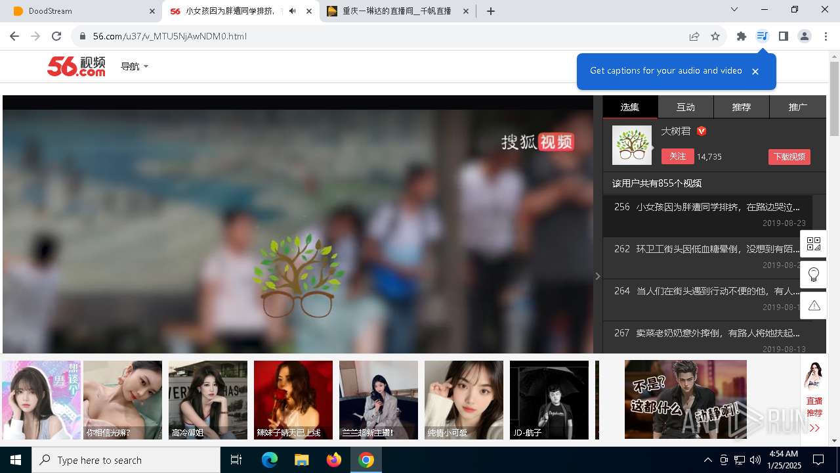Close the 56.com video tab
Viewport: 840px width, 473px height.
coord(309,11)
